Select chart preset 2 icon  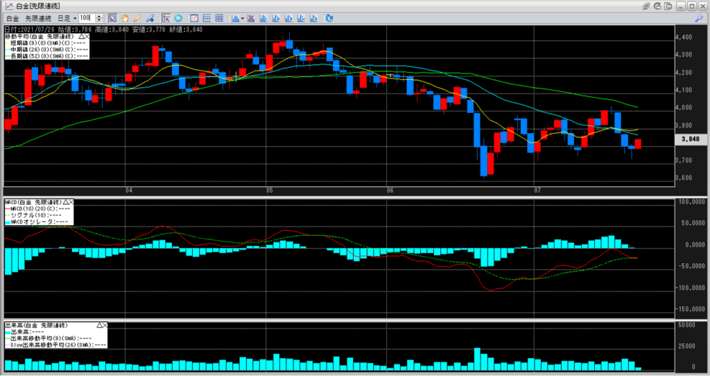point(276,19)
